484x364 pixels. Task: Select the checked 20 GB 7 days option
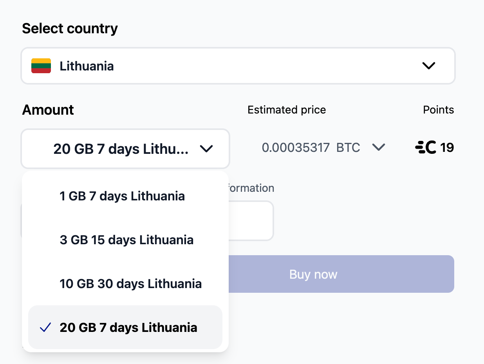tap(128, 327)
